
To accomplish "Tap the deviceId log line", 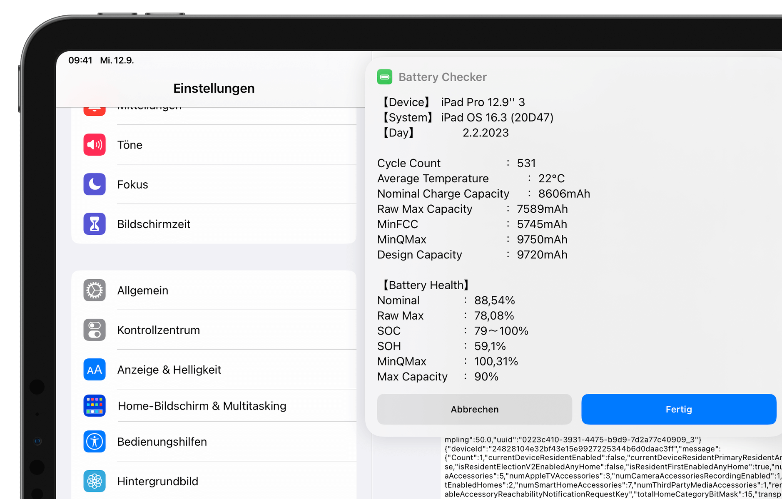I will pyautogui.click(x=583, y=449).
